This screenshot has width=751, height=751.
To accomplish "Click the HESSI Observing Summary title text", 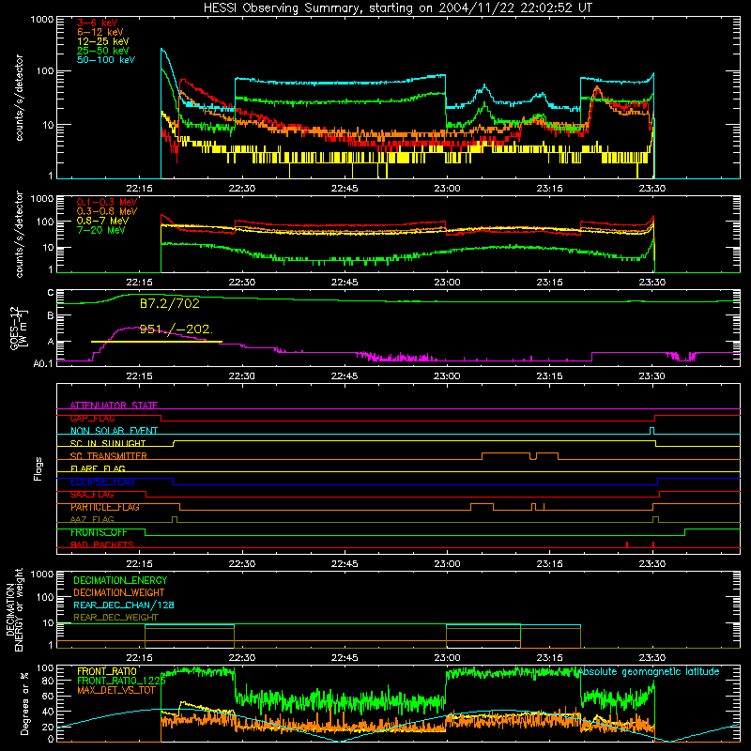I will (398, 8).
